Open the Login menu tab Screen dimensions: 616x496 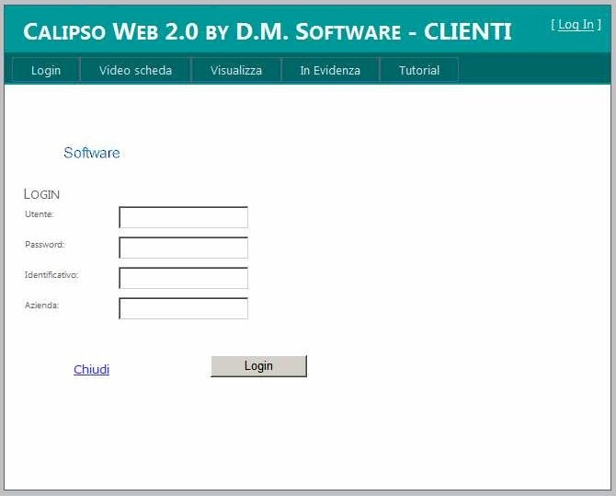point(46,70)
